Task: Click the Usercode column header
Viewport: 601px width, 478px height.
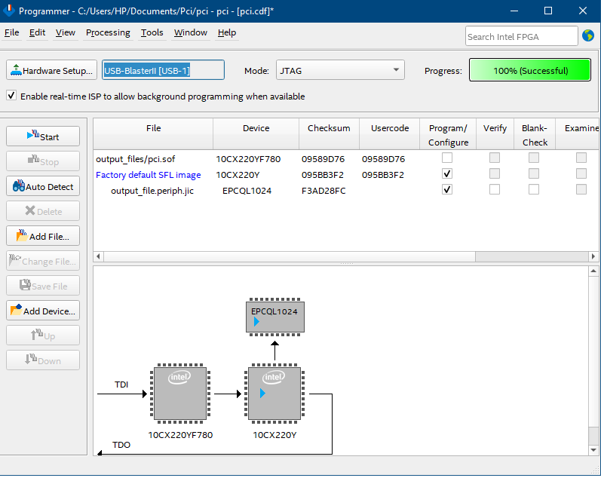Action: point(390,134)
